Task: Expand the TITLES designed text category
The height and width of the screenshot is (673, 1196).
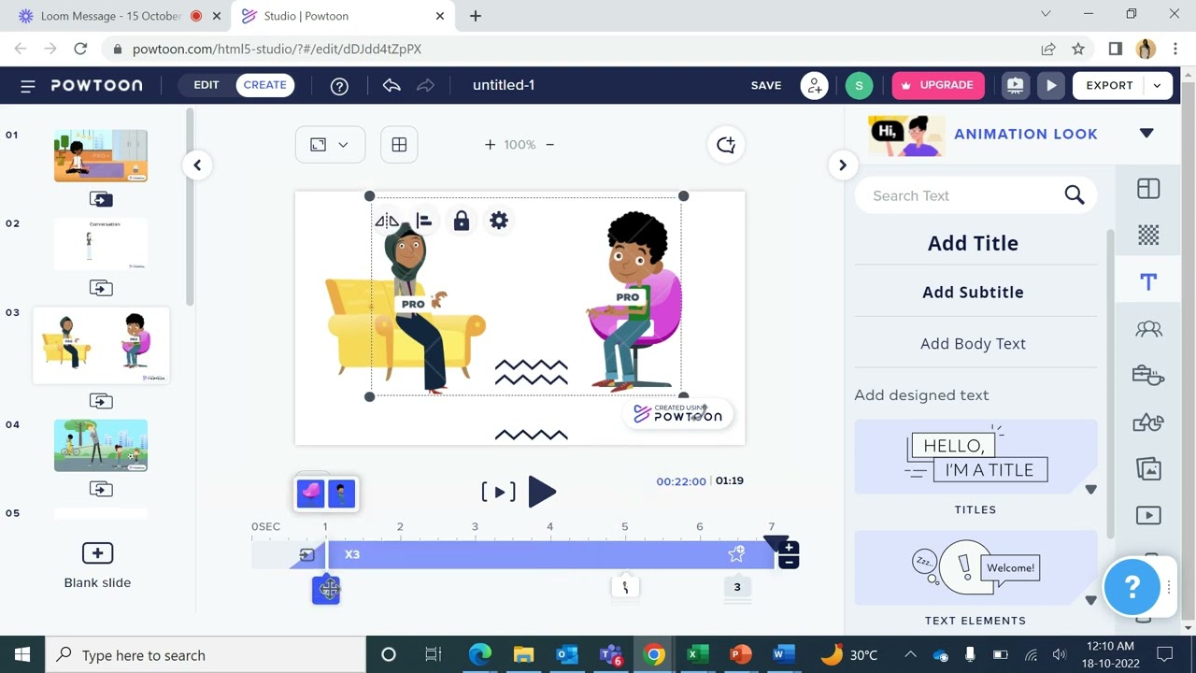Action: [1090, 490]
